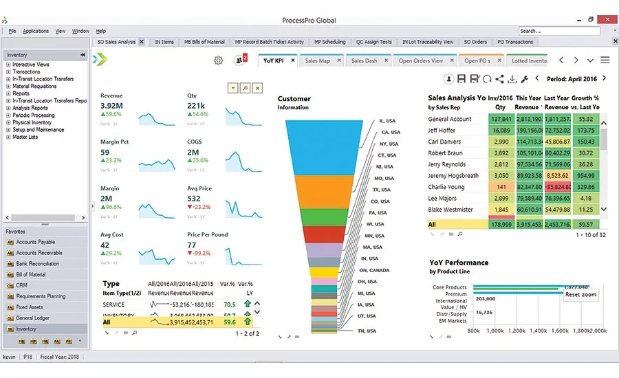
Task: Expand the Analysis Reports tree node
Action: tap(8, 108)
